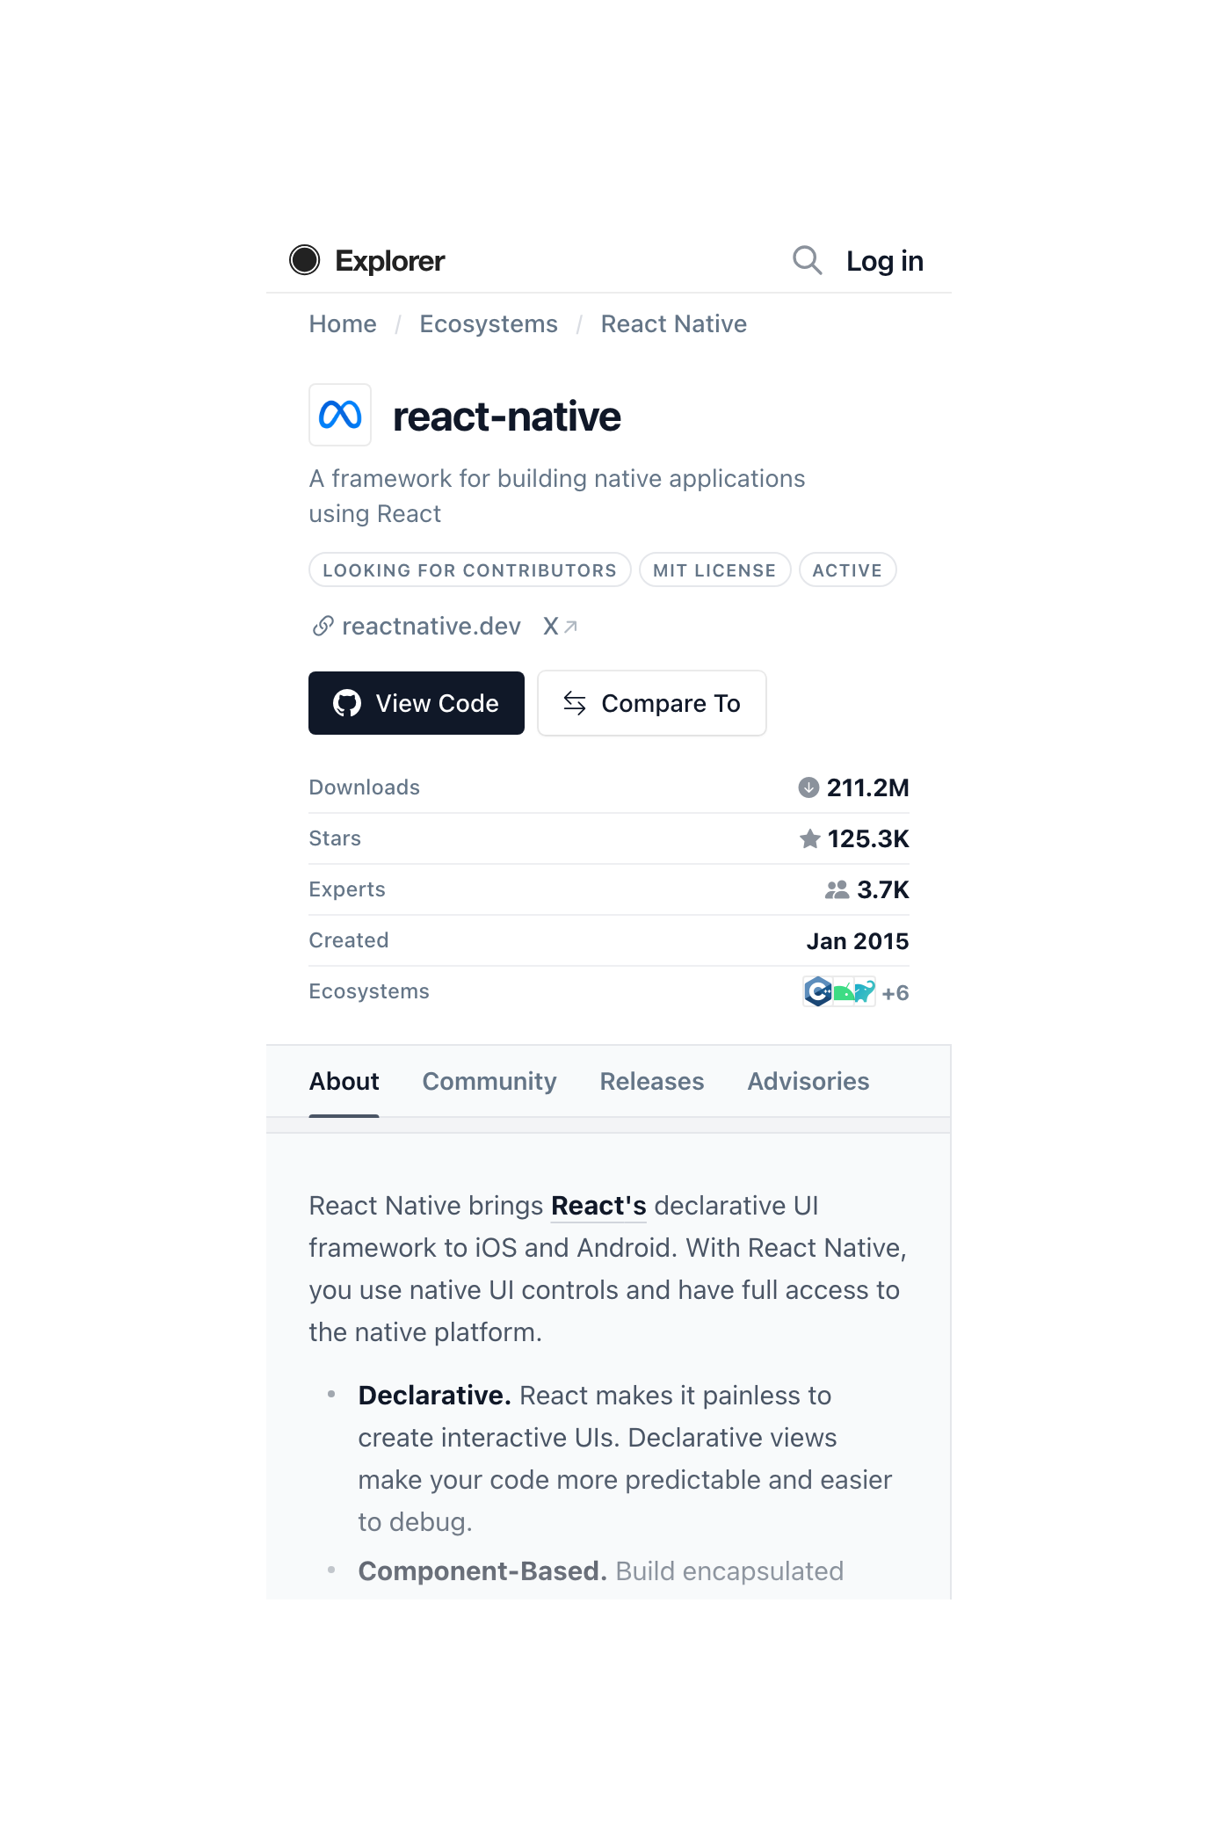Select the MIT License badge
This screenshot has width=1218, height=1828.
pyautogui.click(x=714, y=570)
